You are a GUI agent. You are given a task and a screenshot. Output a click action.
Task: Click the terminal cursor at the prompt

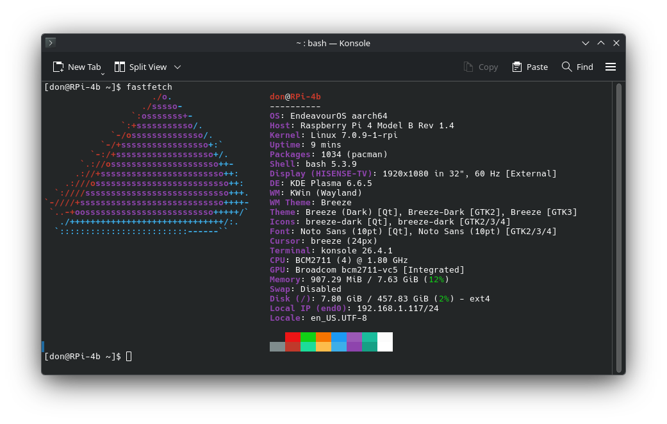[129, 356]
